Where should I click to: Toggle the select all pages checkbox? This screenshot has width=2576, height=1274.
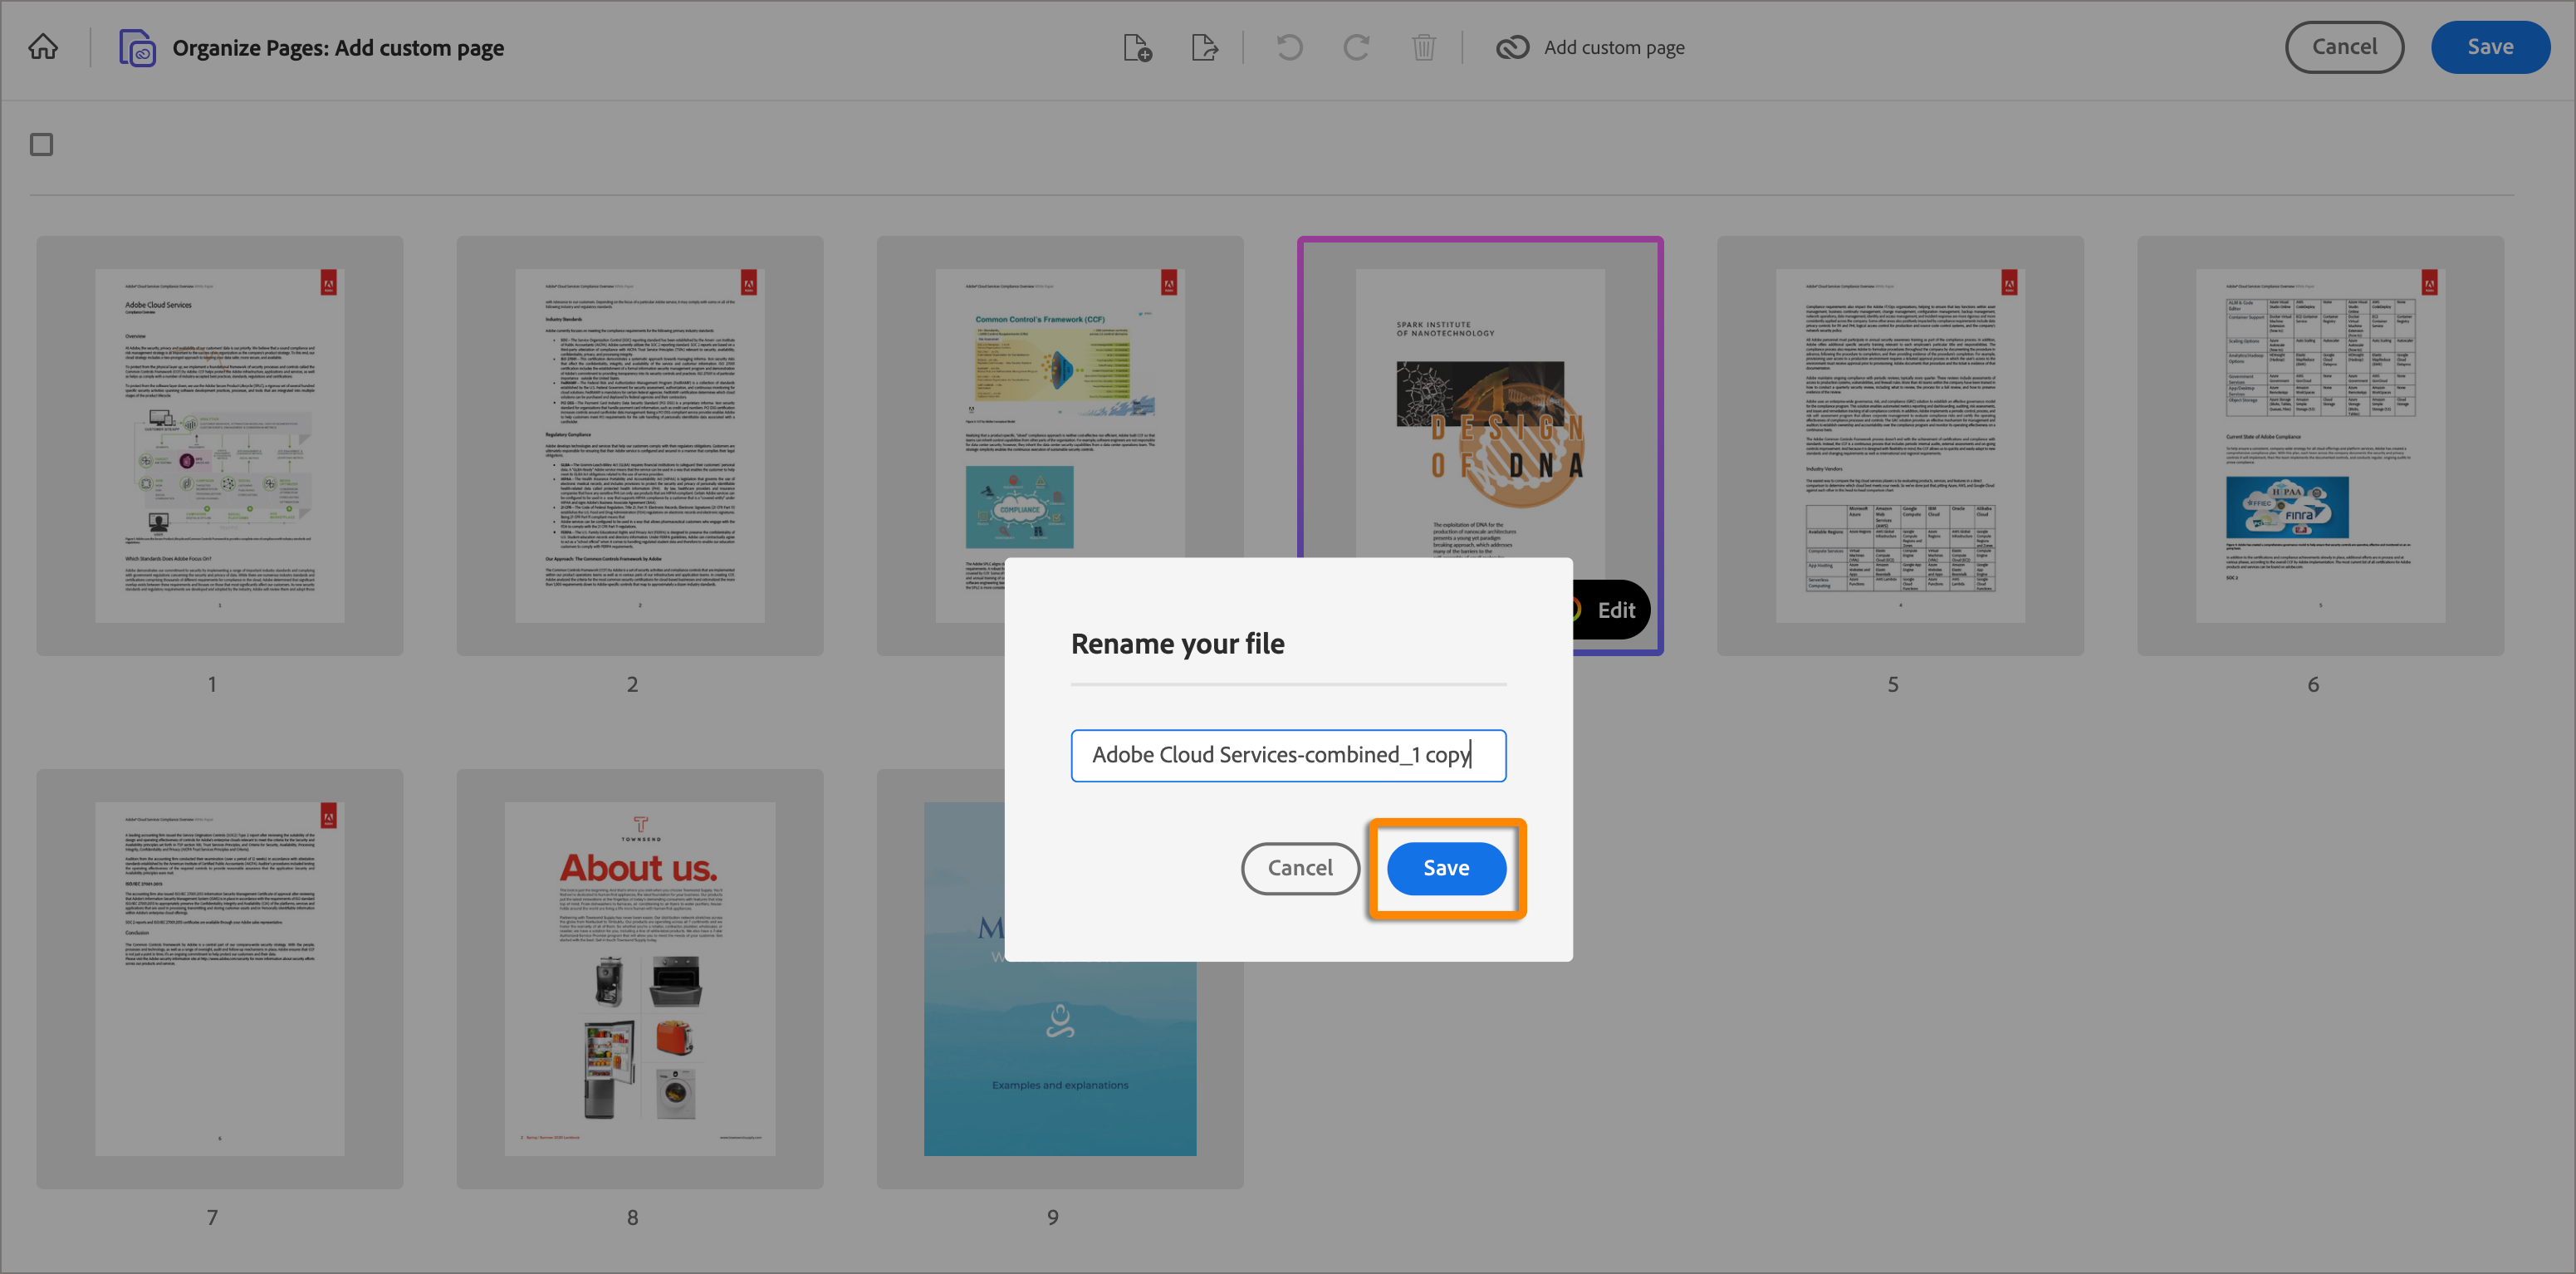[42, 145]
